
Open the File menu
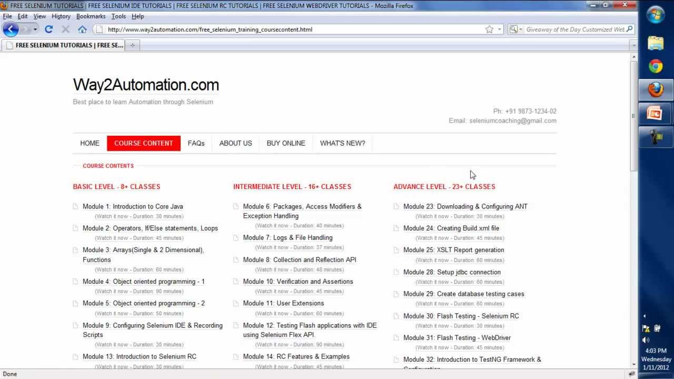(x=7, y=16)
